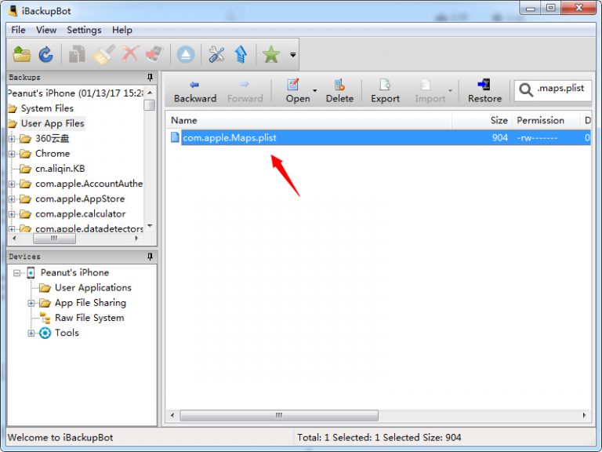Select User Applications under devices

point(93,287)
